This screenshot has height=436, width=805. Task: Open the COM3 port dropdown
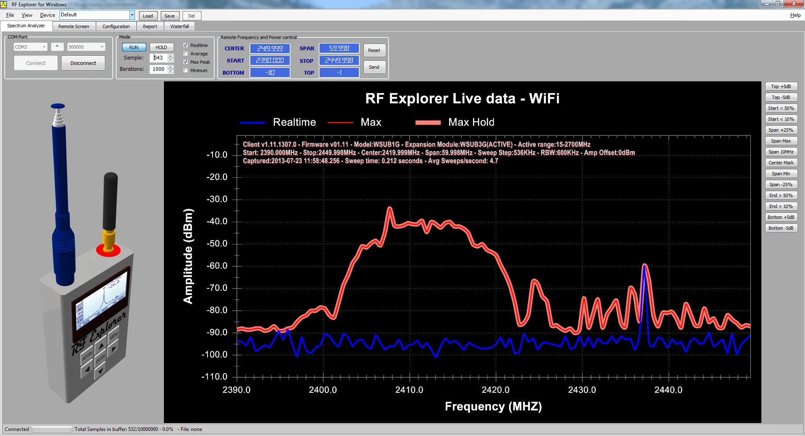pos(44,47)
